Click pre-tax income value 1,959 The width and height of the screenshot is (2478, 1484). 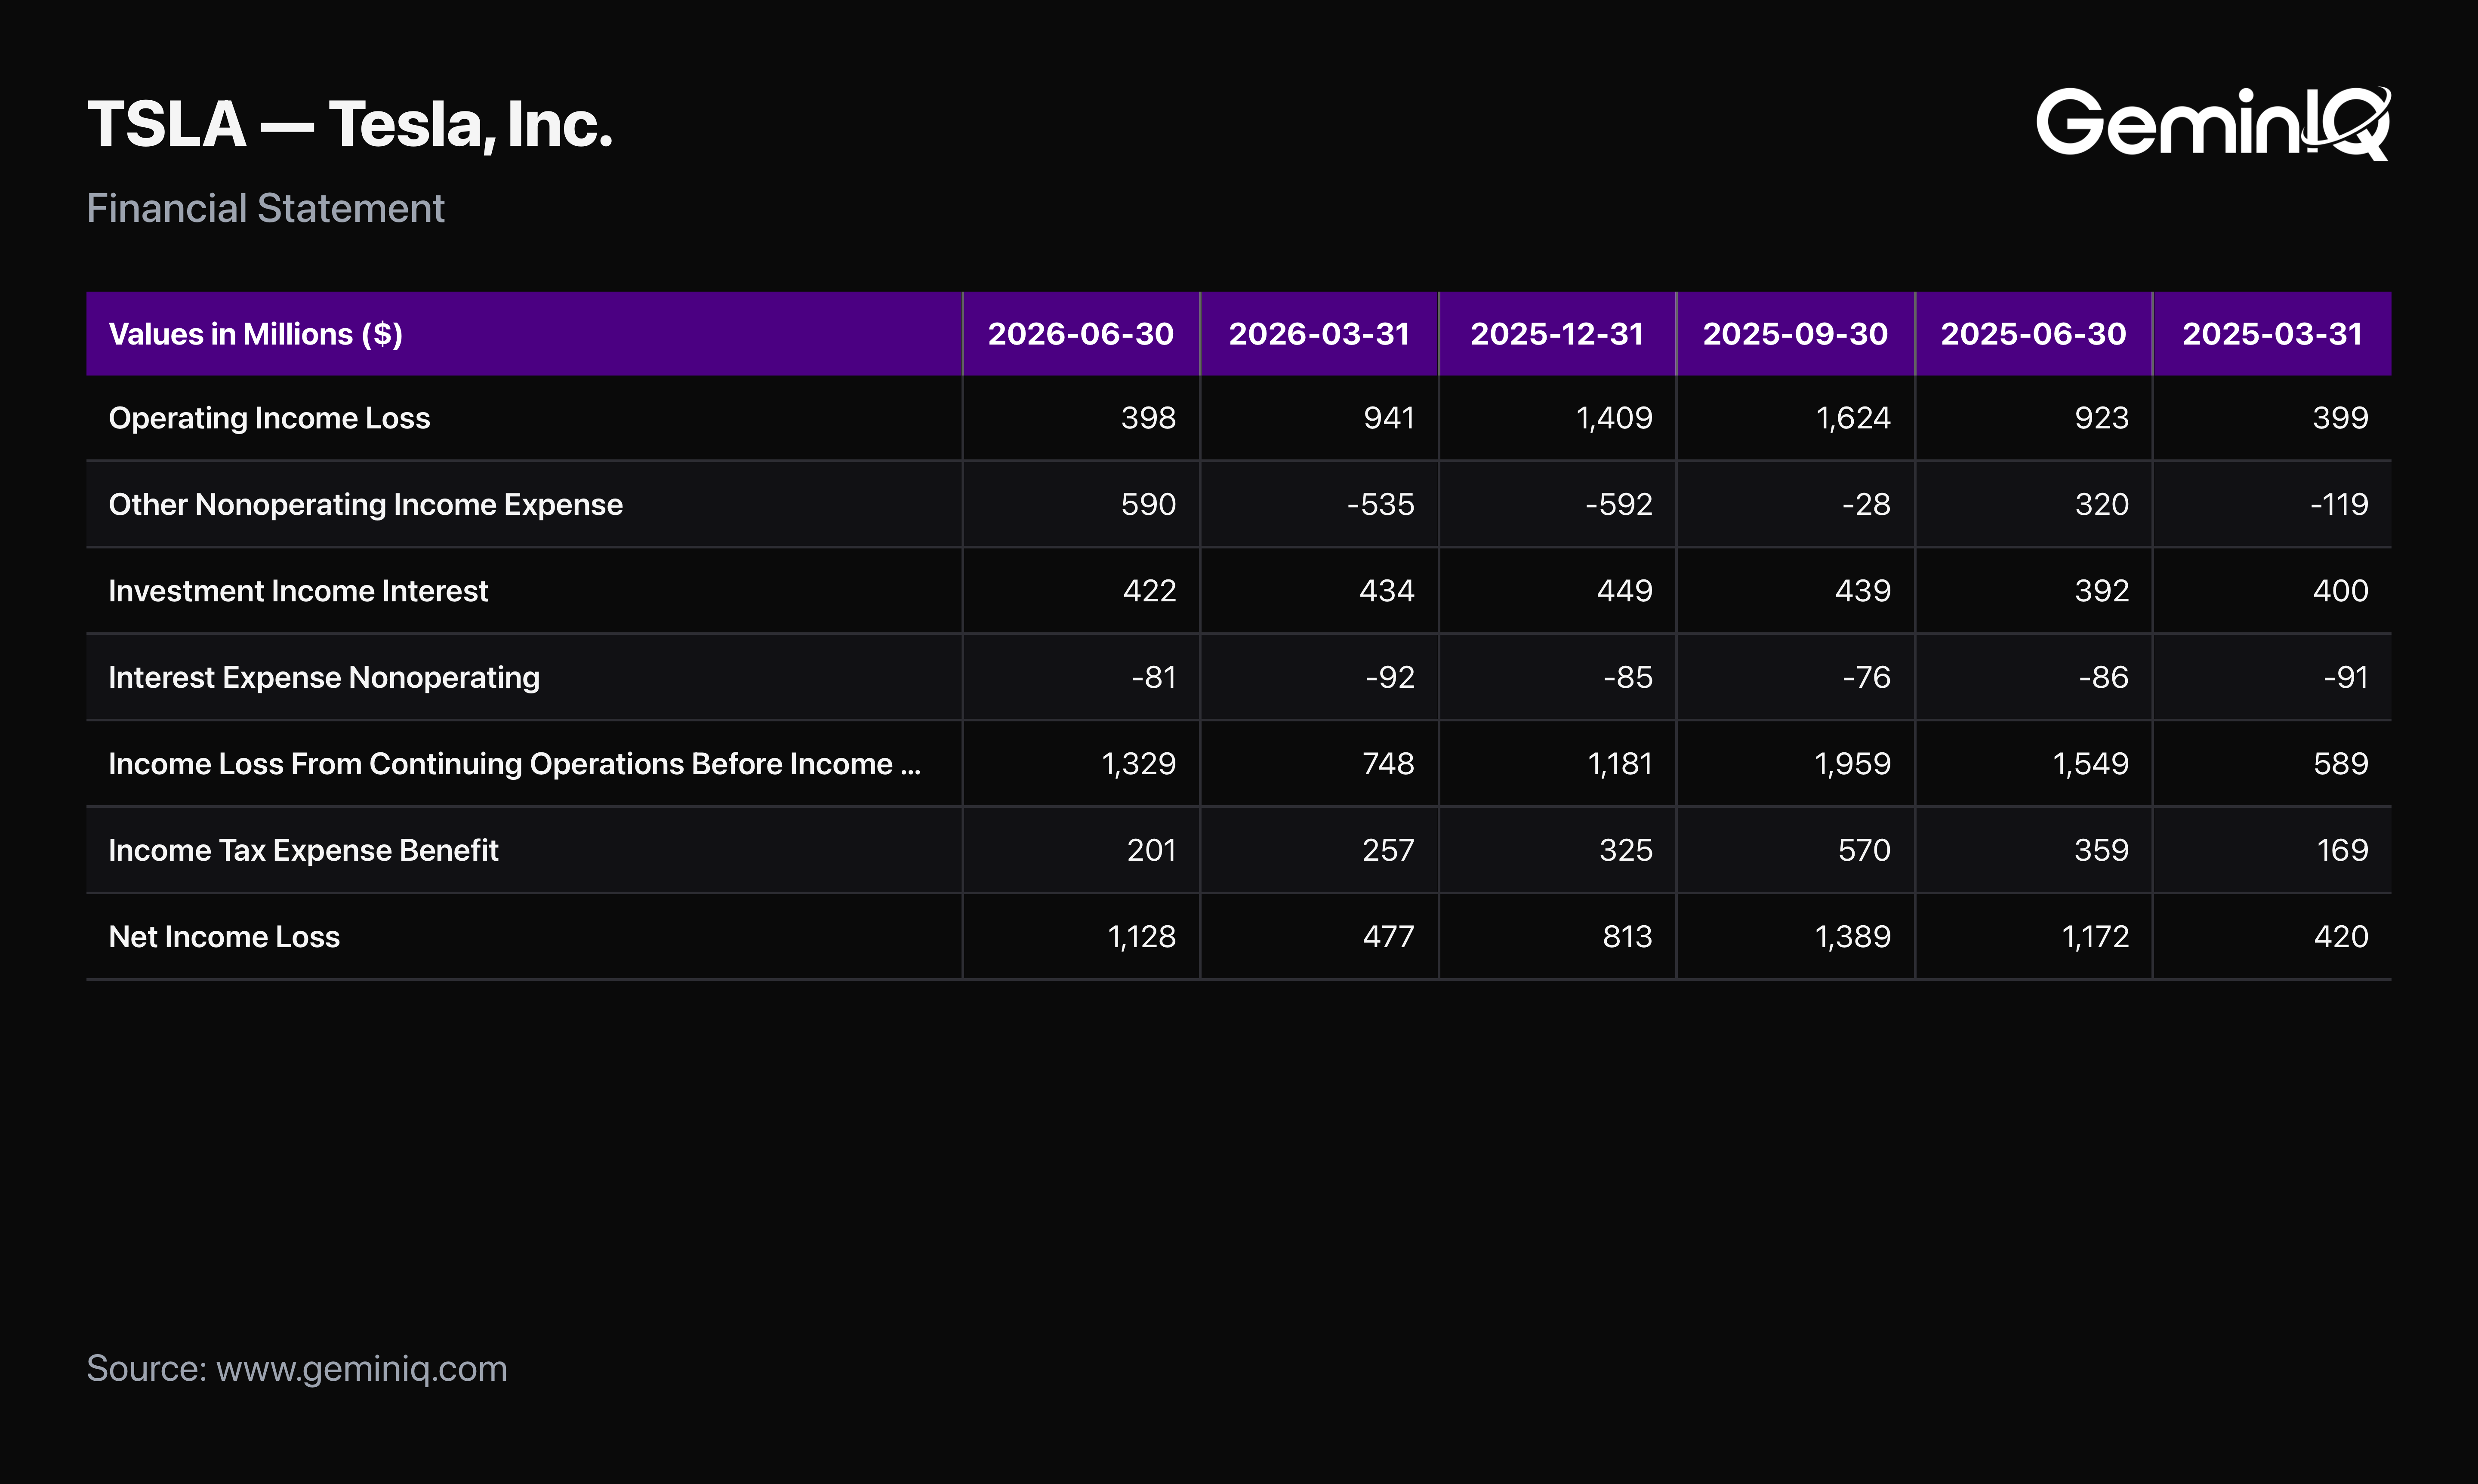point(1853,764)
